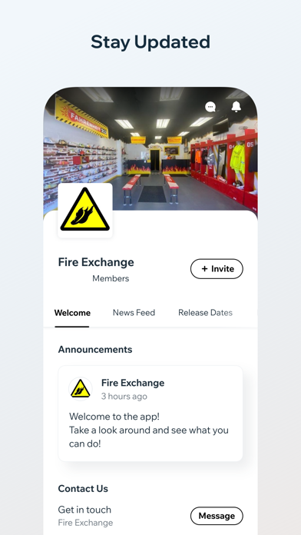Open the Release Dates tab
Image resolution: width=301 pixels, height=535 pixels.
205,313
